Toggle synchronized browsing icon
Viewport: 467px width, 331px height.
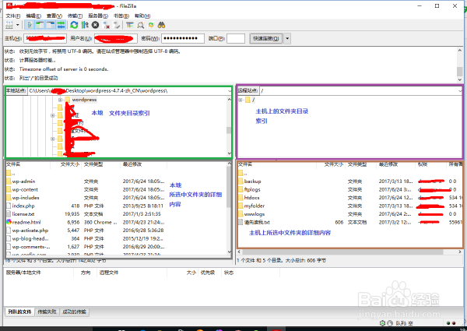[x=151, y=25]
